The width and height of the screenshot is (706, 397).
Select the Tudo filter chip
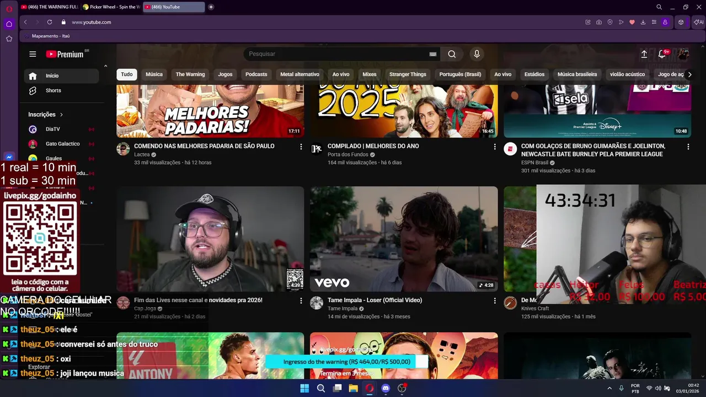(x=127, y=74)
